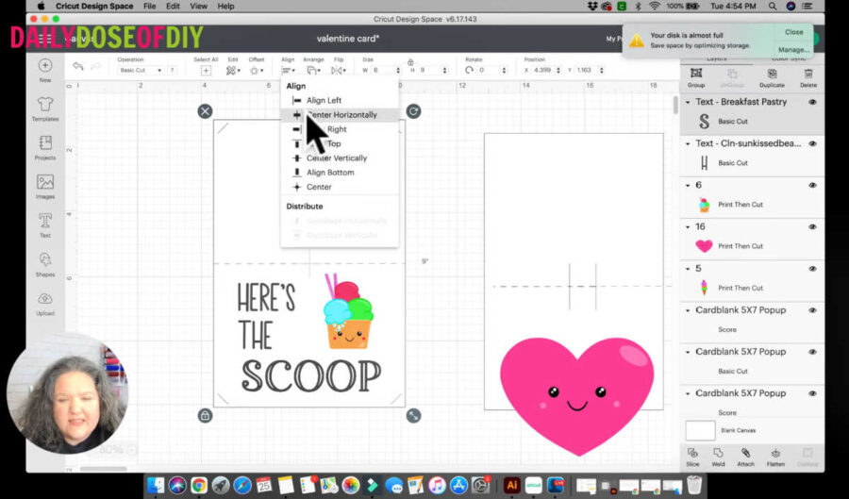This screenshot has width=849, height=499.
Task: Hide last Cardblank 5X7 Popup Score layer
Action: coord(813,393)
